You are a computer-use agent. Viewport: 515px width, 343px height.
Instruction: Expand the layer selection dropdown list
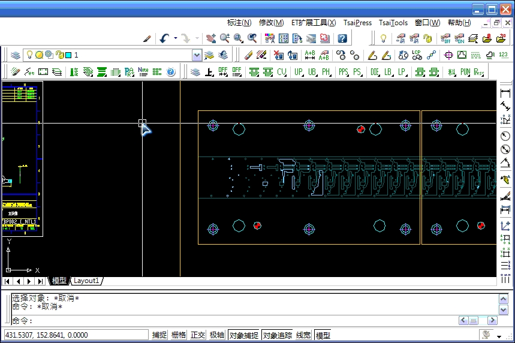197,55
